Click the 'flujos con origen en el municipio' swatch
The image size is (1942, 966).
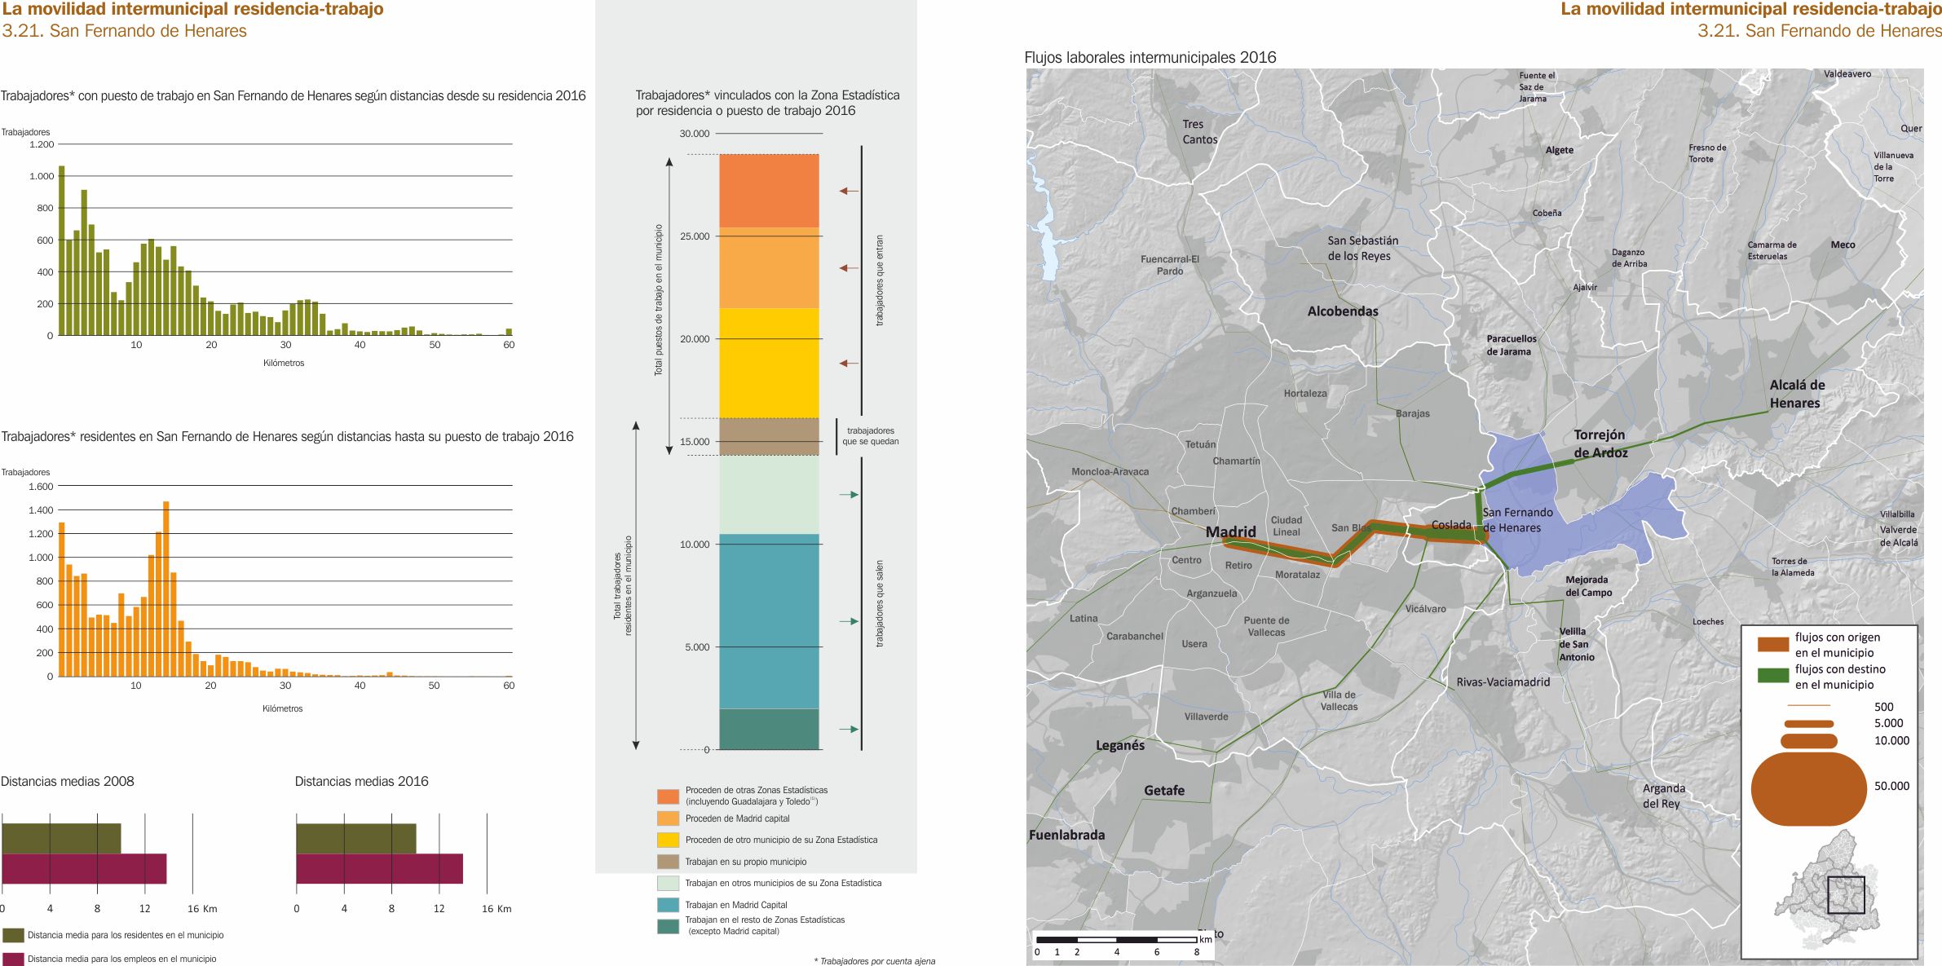[1772, 644]
